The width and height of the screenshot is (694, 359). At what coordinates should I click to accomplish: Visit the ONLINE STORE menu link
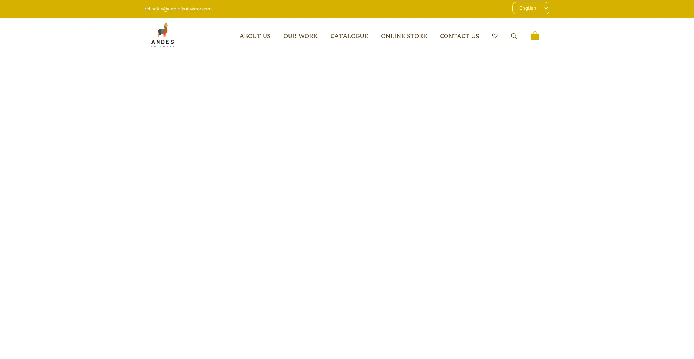404,36
